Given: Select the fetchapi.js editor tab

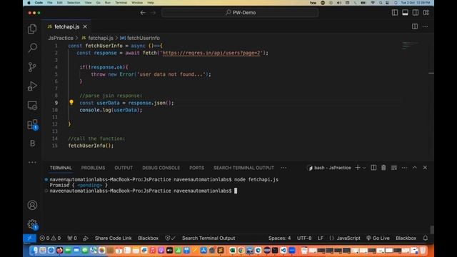Looking at the screenshot, I should [66, 26].
